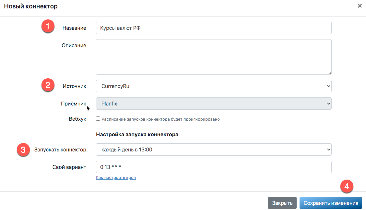Click the 'Настройка запуска коннектора' heading
The height and width of the screenshot is (210, 366).
coord(137,135)
